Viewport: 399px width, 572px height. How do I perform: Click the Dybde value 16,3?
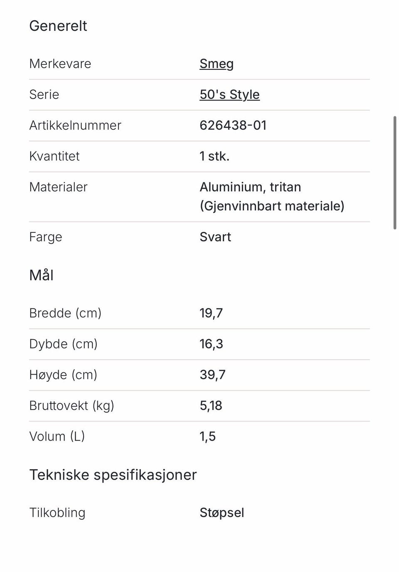tap(211, 344)
